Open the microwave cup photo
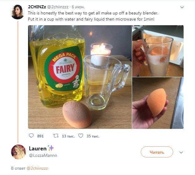The width and height of the screenshot is (195, 175). pos(158,51)
